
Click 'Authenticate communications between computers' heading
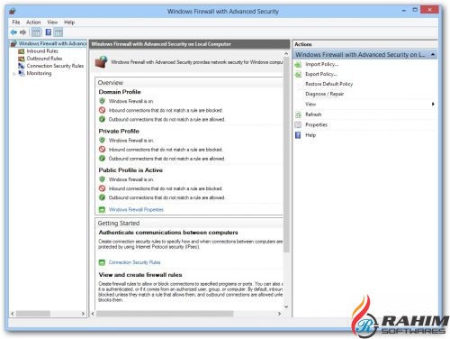pos(168,233)
